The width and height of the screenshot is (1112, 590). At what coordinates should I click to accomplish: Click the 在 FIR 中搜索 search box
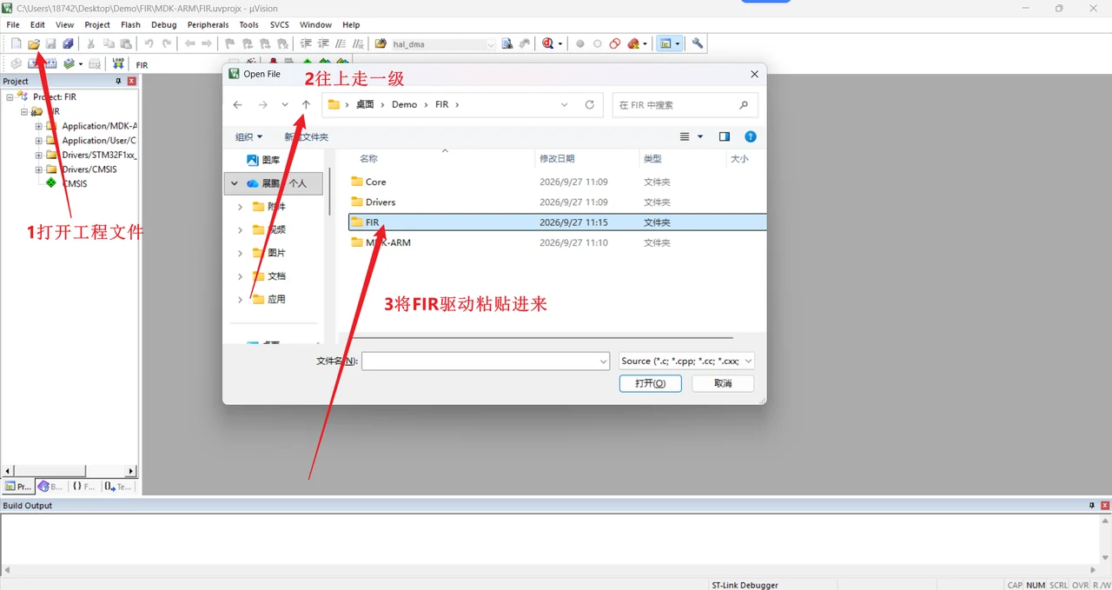[685, 105]
